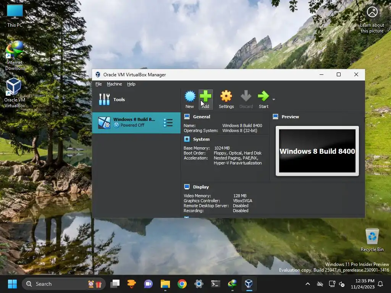Image resolution: width=391 pixels, height=293 pixels.
Task: Open This PC desktop icon
Action: click(x=15, y=16)
